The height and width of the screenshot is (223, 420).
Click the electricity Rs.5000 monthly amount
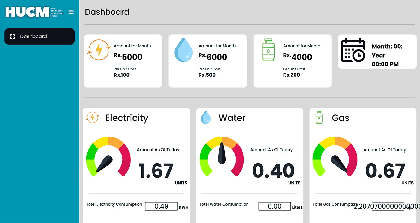point(128,57)
